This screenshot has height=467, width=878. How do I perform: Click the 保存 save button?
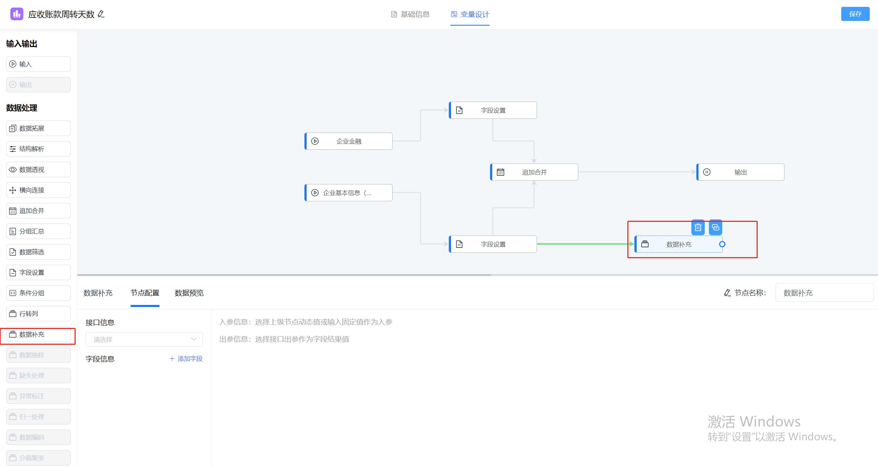[855, 14]
